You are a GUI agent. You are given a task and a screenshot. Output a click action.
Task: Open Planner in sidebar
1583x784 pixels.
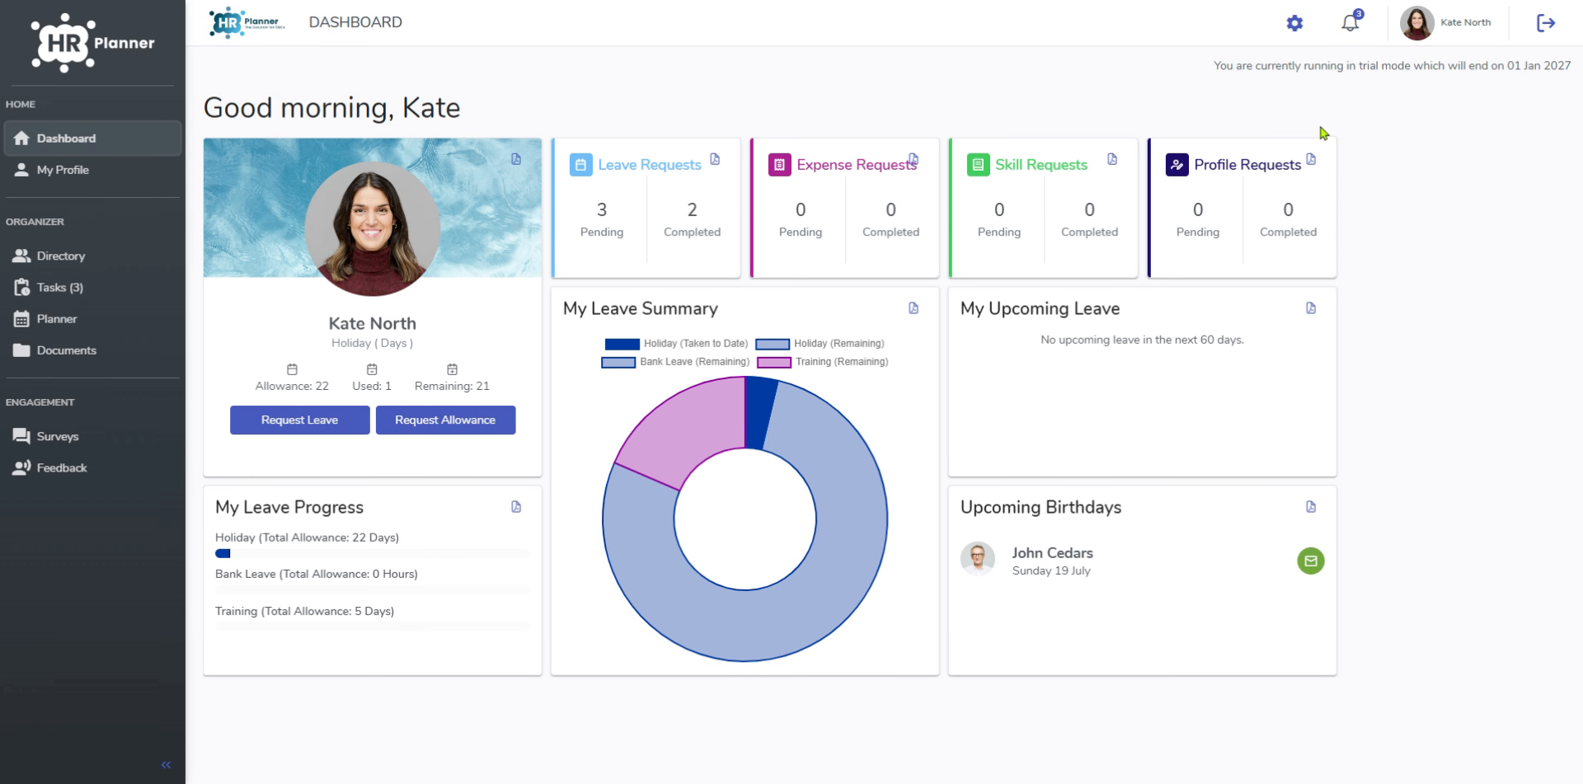pos(92,319)
